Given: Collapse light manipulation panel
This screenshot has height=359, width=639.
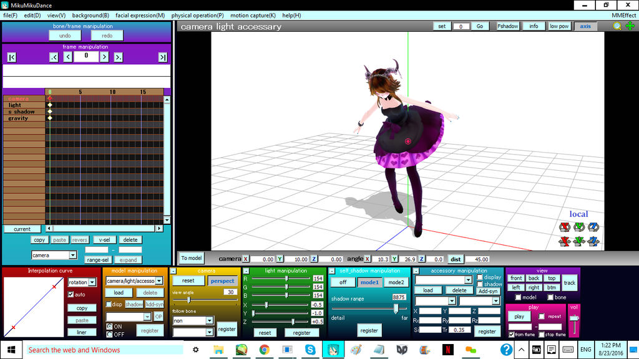Looking at the screenshot, I should tap(246, 270).
